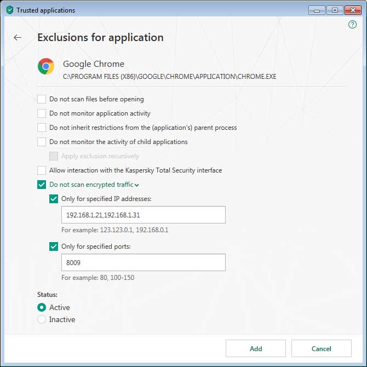Uncheck Do not scan encrypted traffic
Screen dimensions: 367x367
pos(42,185)
